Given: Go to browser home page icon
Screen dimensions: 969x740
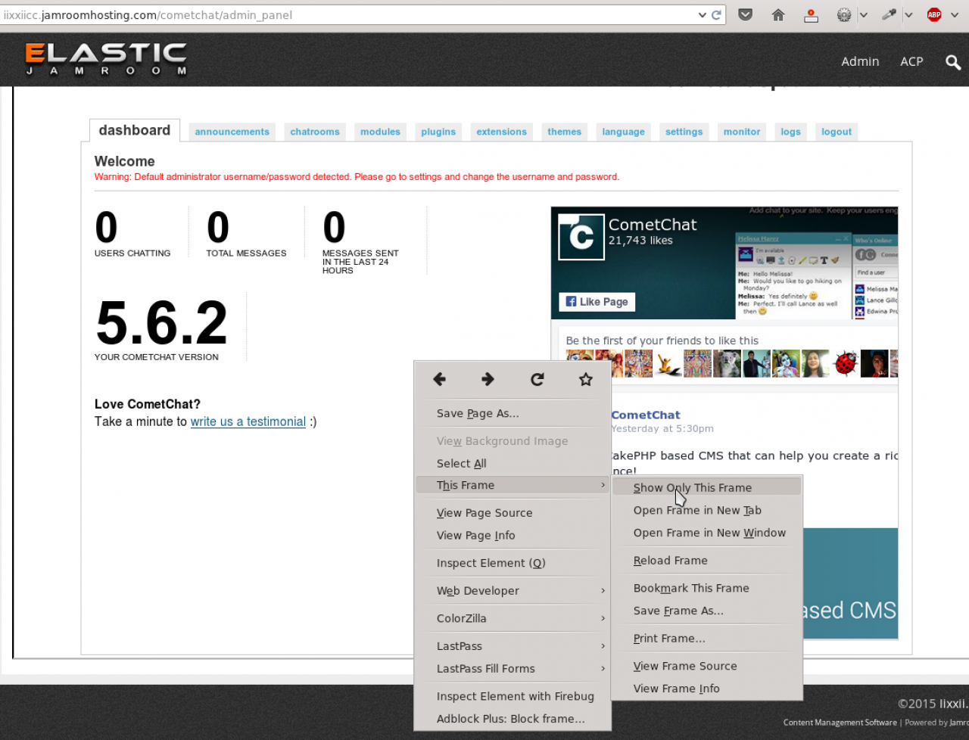Looking at the screenshot, I should coord(778,15).
